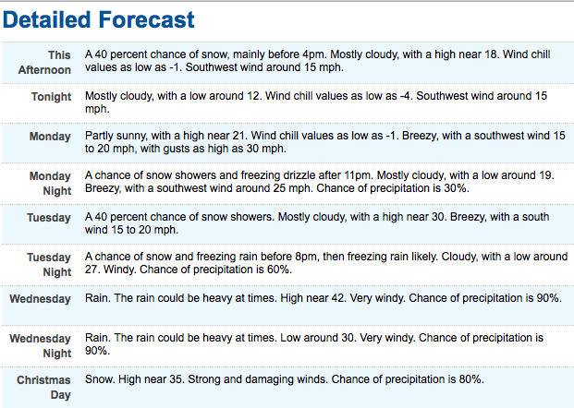574x408 pixels.
Task: Click the Tuesday forecast row background
Action: click(x=287, y=223)
